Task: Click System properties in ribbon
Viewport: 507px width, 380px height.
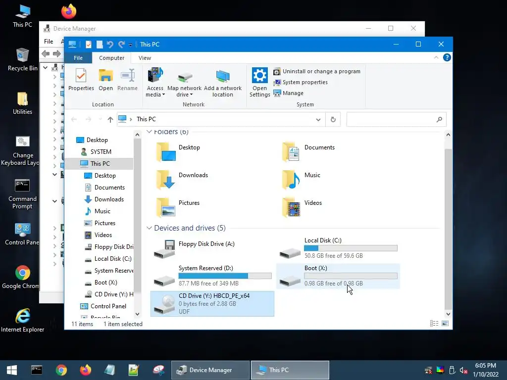Action: coord(301,83)
